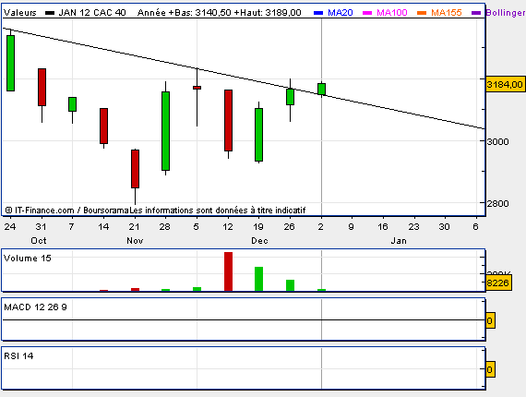Click the green candlestick for 28 Nov
The height and width of the screenshot is (397, 526).
point(165,131)
